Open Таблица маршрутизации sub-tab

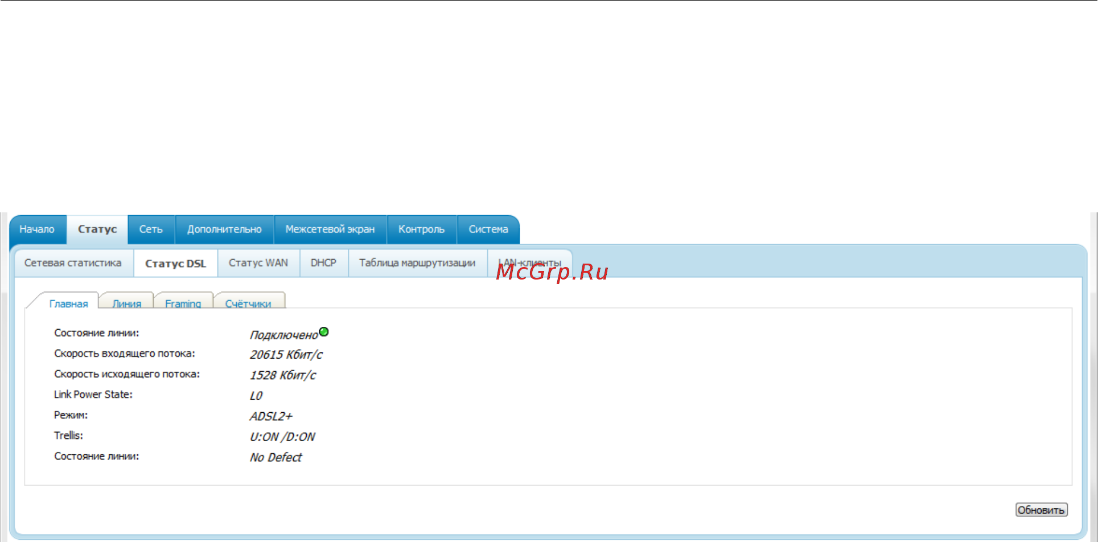click(417, 263)
